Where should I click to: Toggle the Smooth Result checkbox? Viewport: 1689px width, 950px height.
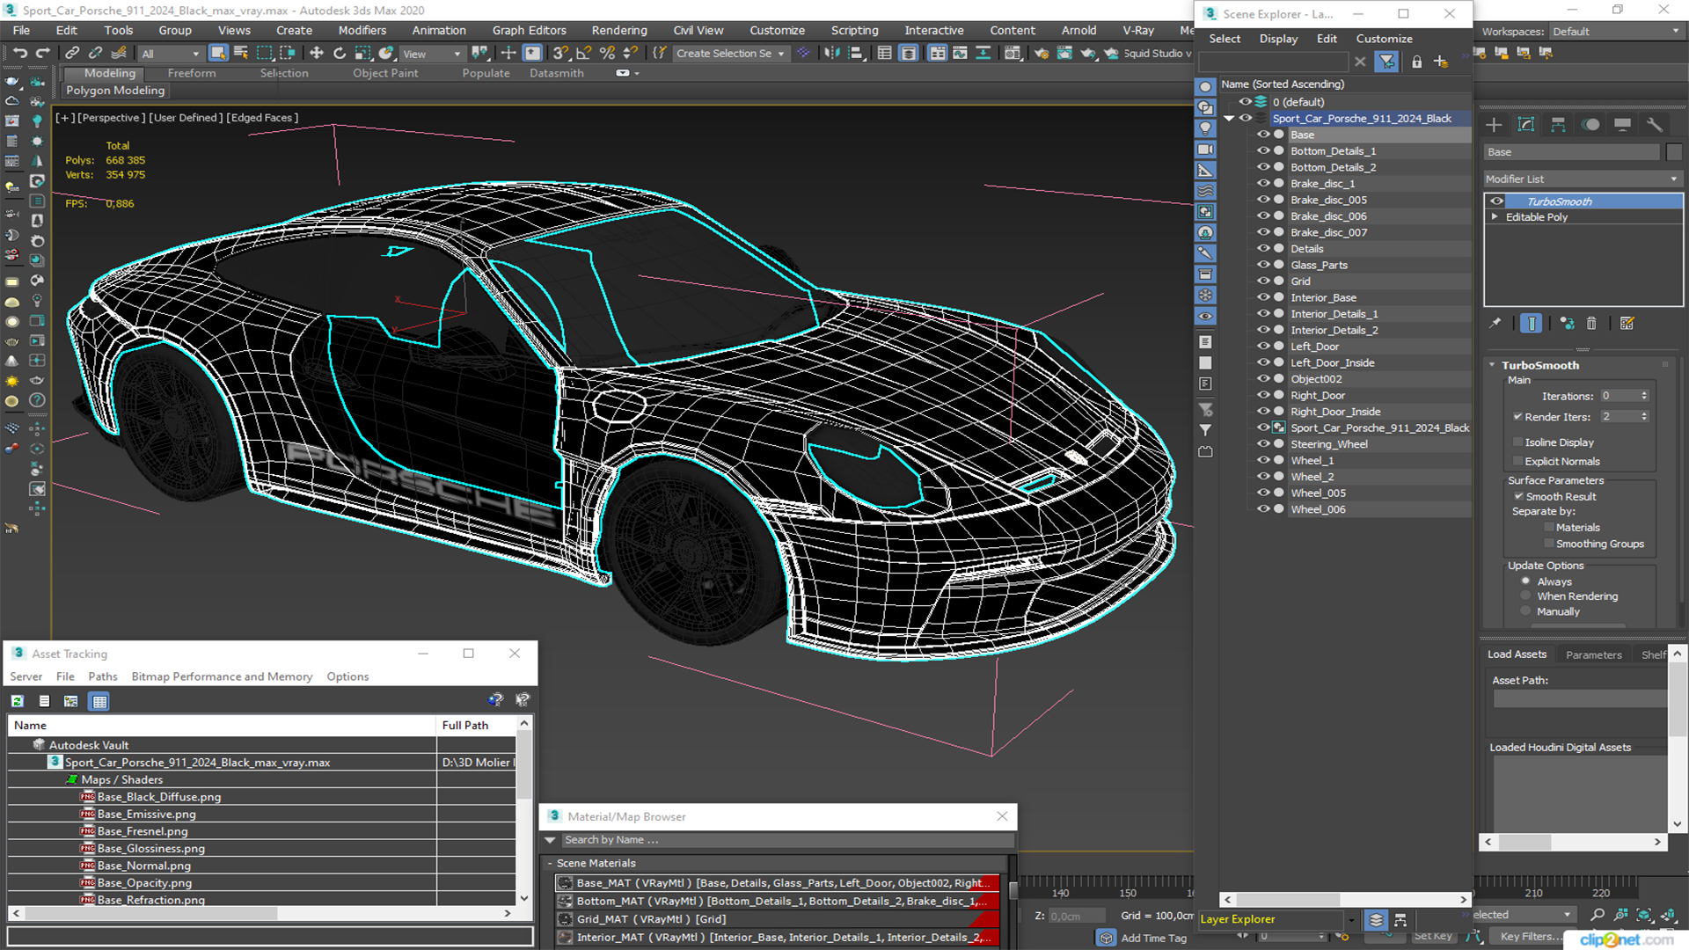[x=1518, y=497]
